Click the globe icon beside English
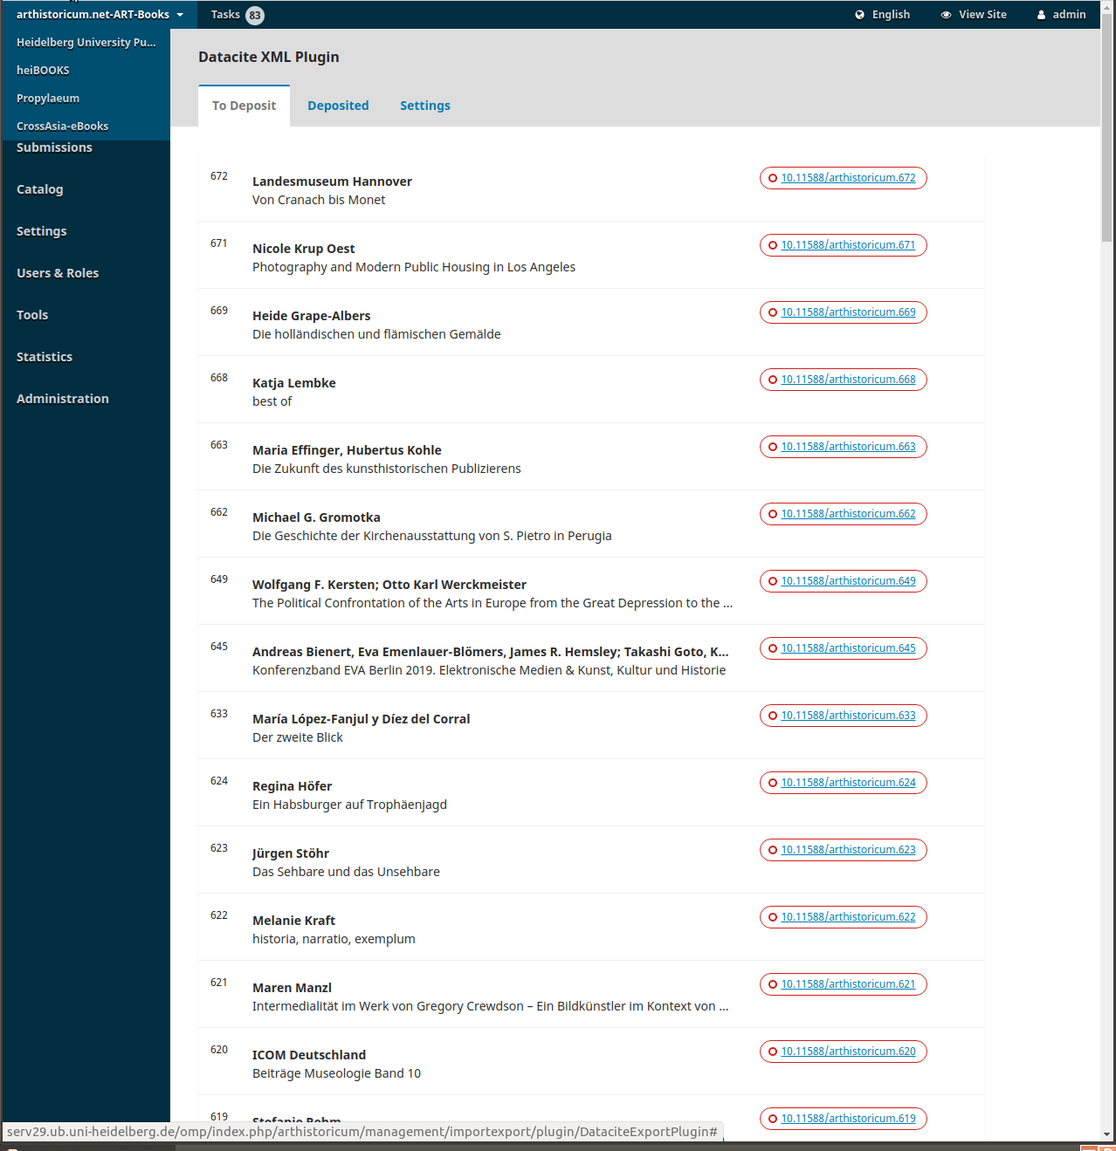This screenshot has width=1116, height=1151. click(x=860, y=15)
